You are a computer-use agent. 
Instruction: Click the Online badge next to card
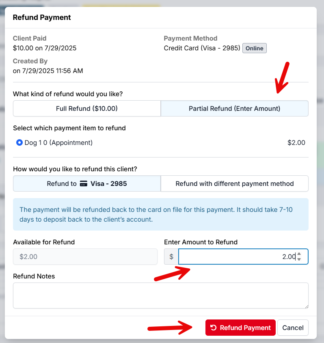(254, 48)
